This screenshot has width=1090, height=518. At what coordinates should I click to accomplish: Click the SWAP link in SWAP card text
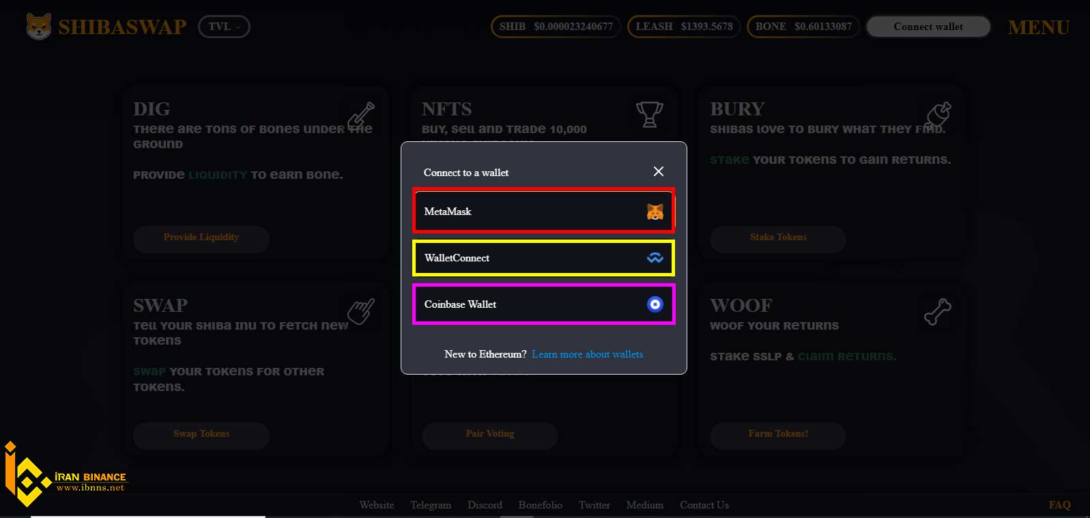(149, 371)
